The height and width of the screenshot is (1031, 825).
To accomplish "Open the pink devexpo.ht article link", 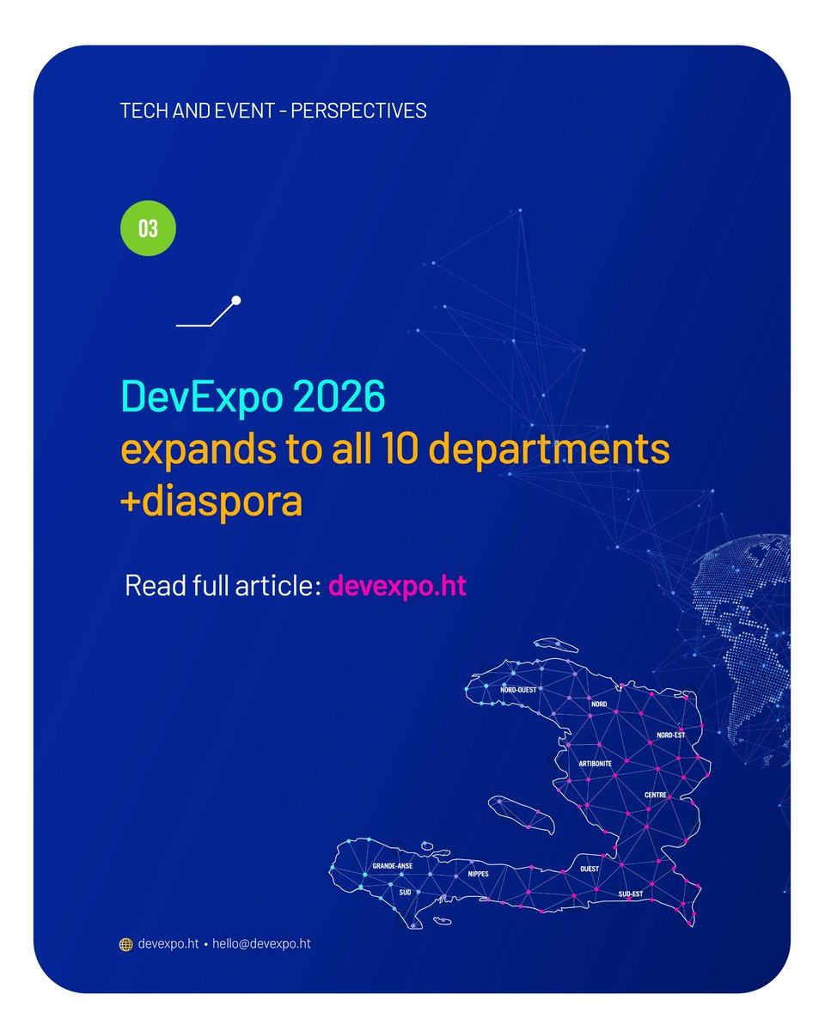I will click(x=398, y=586).
